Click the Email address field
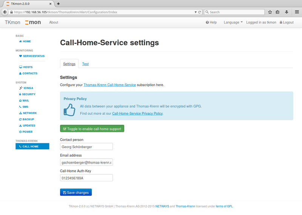This screenshot has height=215, width=302. (86, 162)
